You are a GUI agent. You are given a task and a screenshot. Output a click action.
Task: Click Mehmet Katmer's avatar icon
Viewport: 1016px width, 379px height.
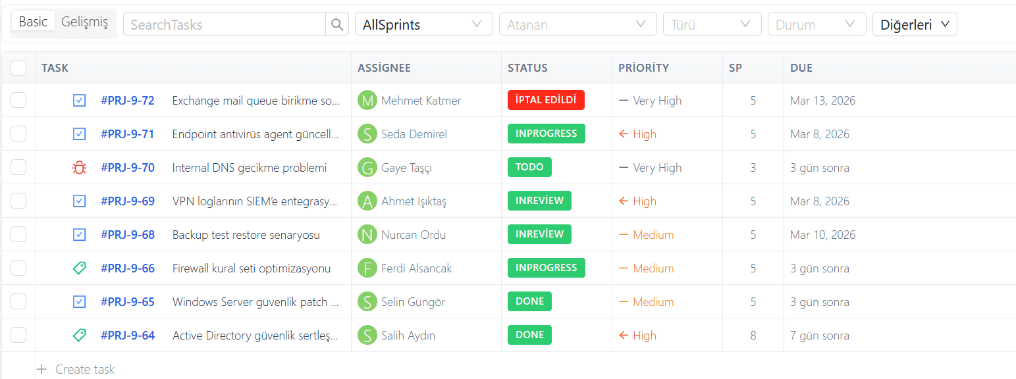click(x=367, y=101)
